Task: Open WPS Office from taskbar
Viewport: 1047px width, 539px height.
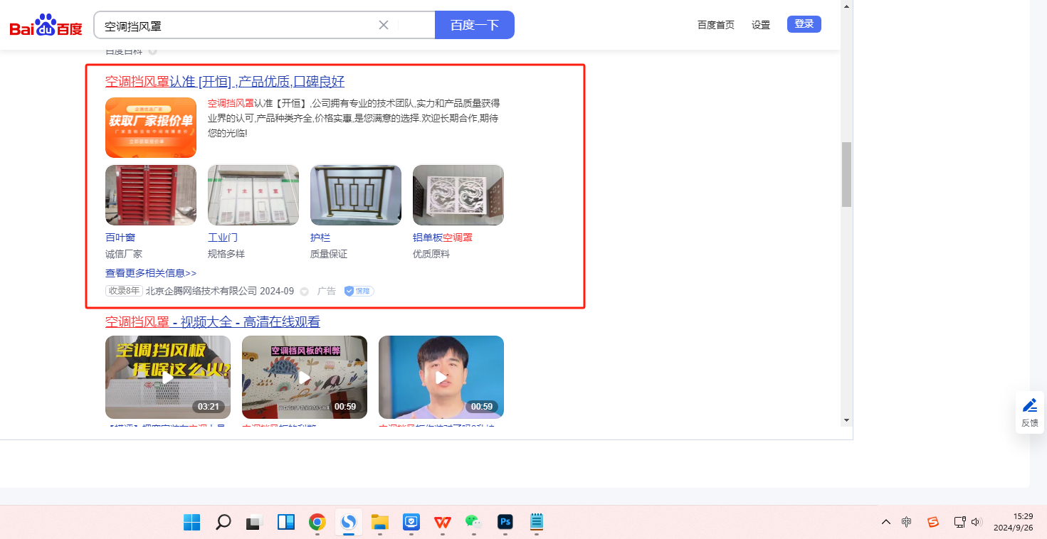Action: pos(443,523)
